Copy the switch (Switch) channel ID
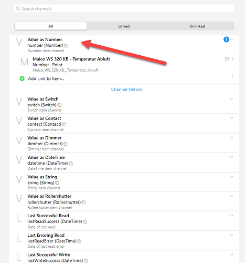Viewport: 245px width, 263px height. 59,105
